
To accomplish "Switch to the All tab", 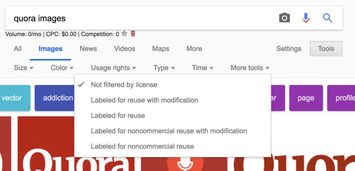I will 18,49.
